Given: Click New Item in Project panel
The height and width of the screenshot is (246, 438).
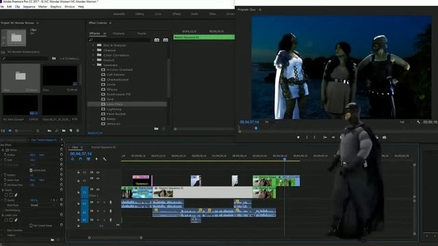Looking at the screenshot, I should coord(71,131).
